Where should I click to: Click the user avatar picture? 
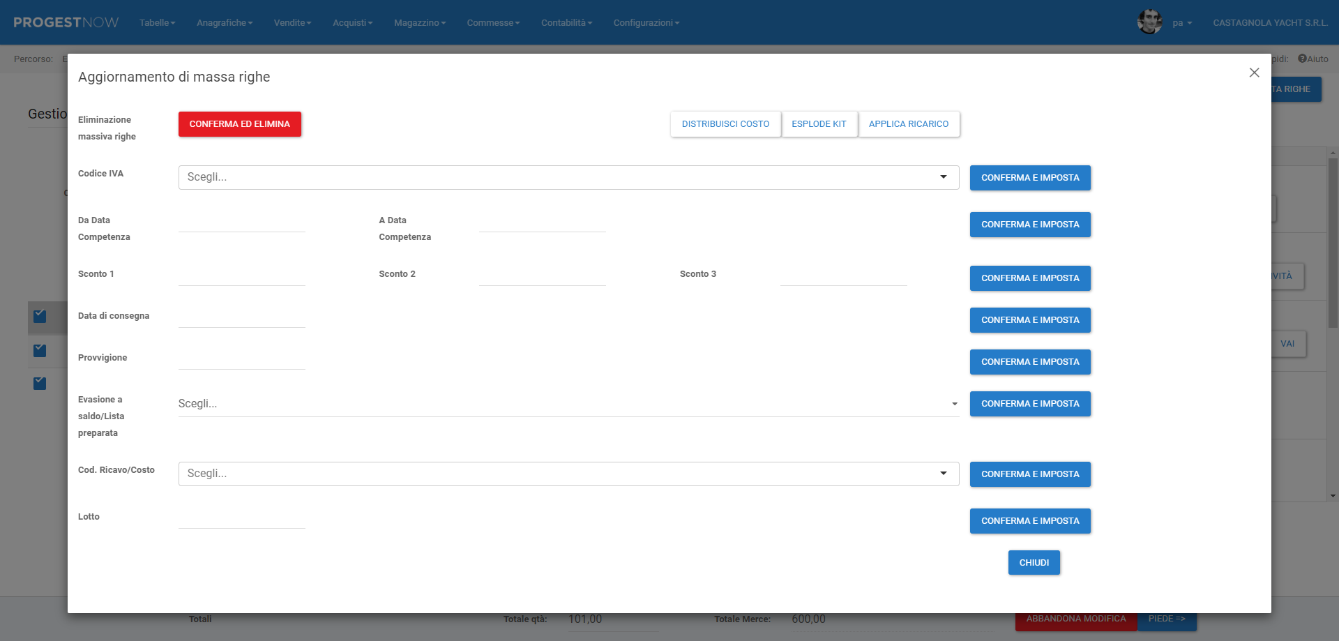pyautogui.click(x=1149, y=22)
